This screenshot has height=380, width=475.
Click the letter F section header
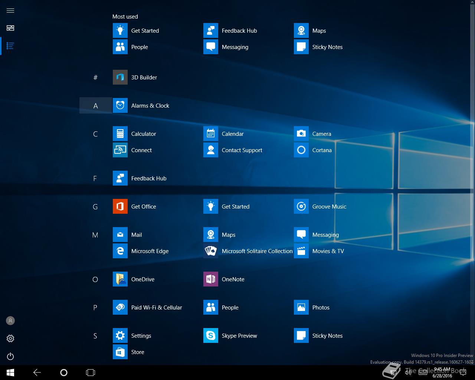95,178
